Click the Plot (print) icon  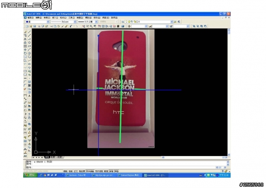39,26
